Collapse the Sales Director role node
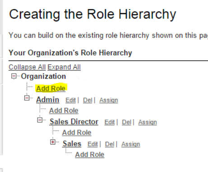Screen dimensions: 208x172 point(40,120)
